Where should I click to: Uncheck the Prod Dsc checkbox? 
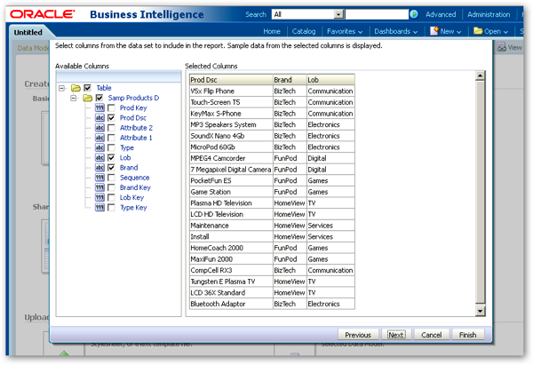111,118
